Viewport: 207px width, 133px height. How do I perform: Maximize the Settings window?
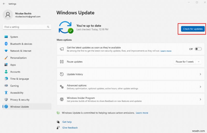197,2
